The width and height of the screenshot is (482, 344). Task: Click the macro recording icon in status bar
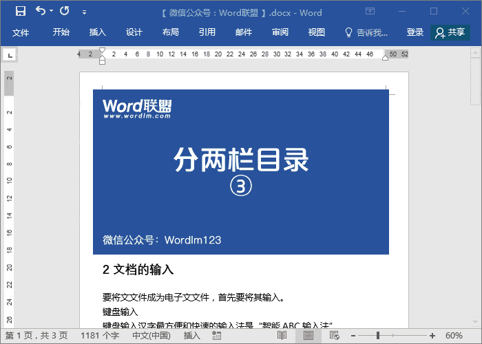pos(216,336)
